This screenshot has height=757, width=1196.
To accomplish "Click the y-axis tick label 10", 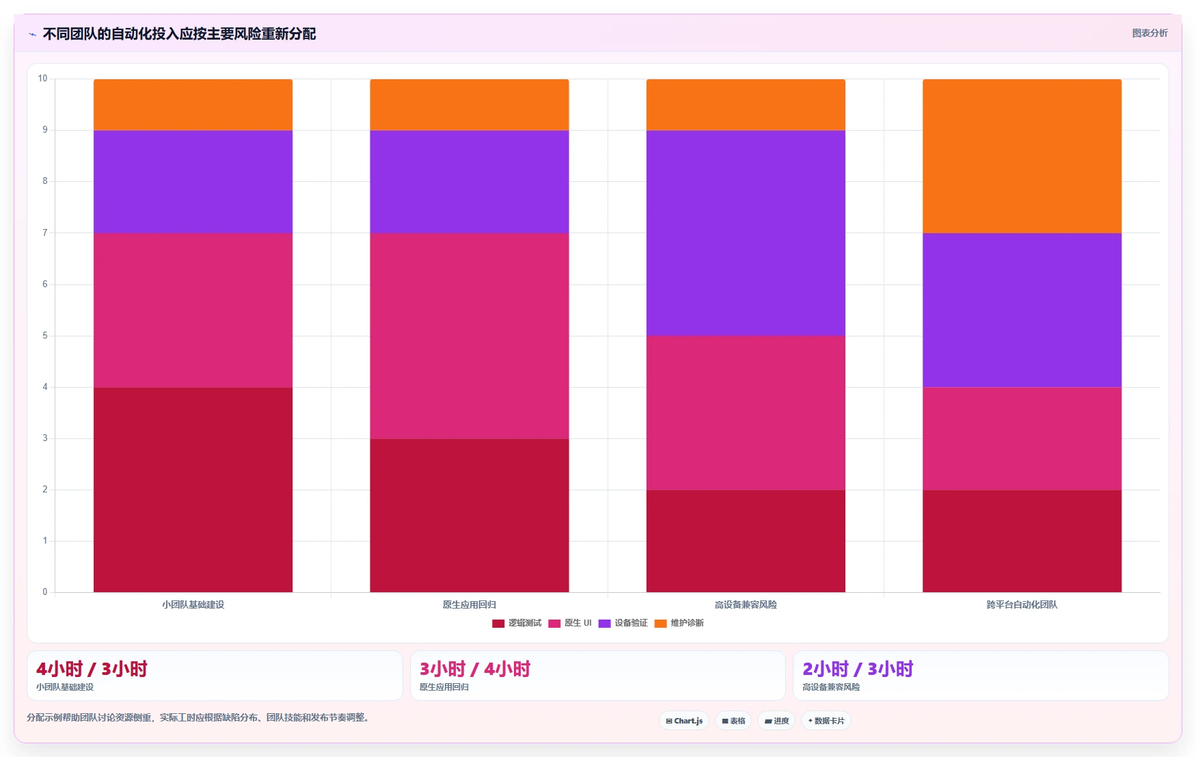I will tap(42, 79).
